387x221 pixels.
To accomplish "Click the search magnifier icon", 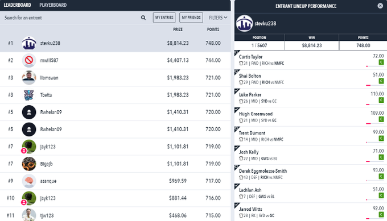I will [143, 18].
